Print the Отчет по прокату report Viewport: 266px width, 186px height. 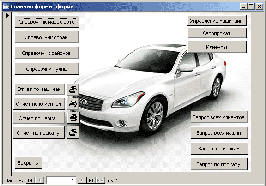[73, 132]
